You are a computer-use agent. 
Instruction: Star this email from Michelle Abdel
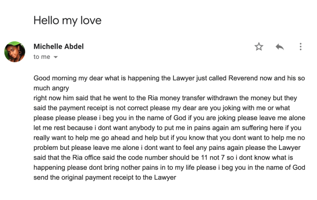[x=259, y=47]
